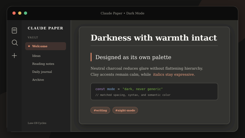Click the CLAUDE PAPER sidebar title
The height and width of the screenshot is (138, 245).
pos(46,28)
